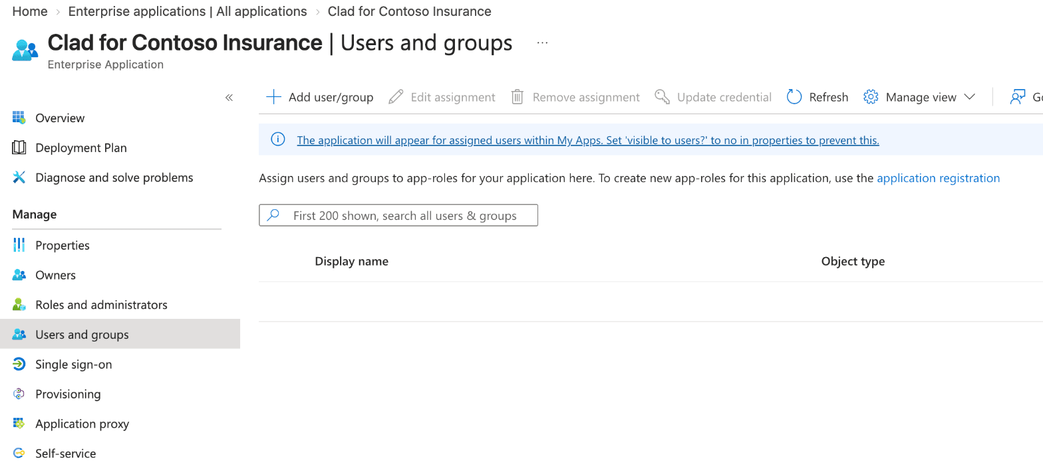Viewport: 1043px width, 461px height.
Task: Click the Application proxy icon
Action: tap(19, 424)
